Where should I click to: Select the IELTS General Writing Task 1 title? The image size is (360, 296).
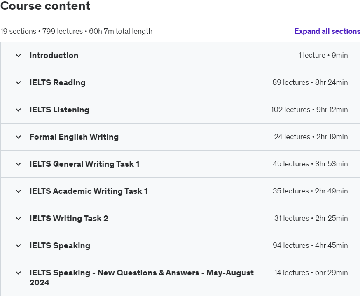click(84, 164)
